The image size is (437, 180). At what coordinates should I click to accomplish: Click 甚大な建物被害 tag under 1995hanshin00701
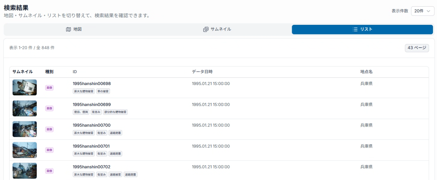pos(84,154)
